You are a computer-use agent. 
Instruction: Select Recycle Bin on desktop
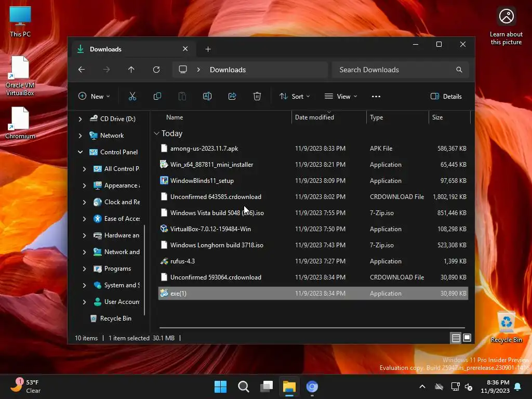506,327
